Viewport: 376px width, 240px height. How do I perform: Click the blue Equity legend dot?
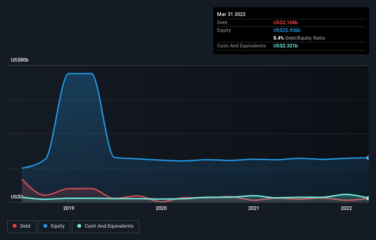click(x=45, y=226)
